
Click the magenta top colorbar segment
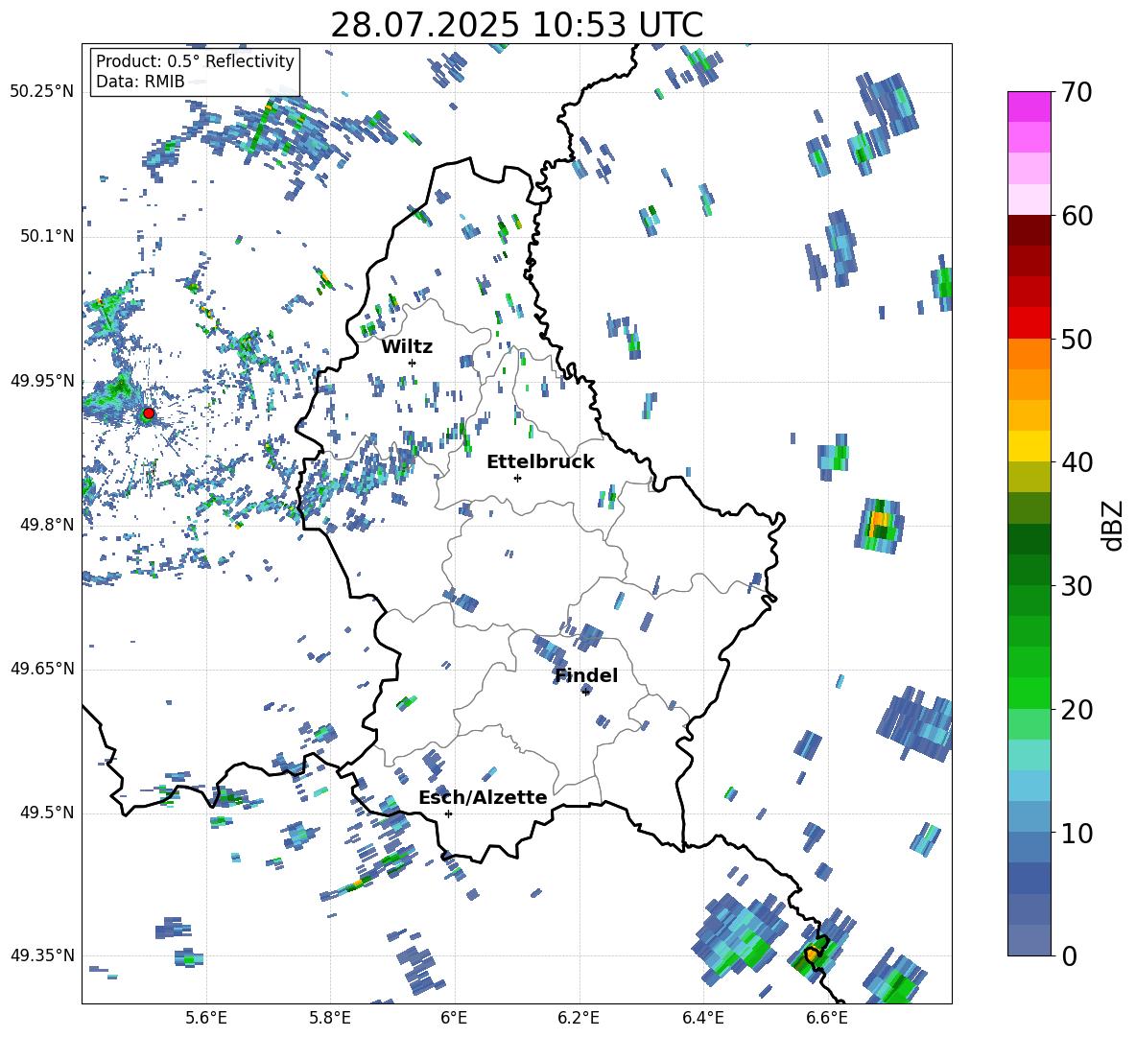pyautogui.click(x=1029, y=106)
